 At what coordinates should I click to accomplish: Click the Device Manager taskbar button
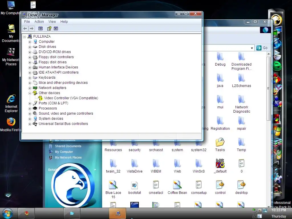[117, 213]
